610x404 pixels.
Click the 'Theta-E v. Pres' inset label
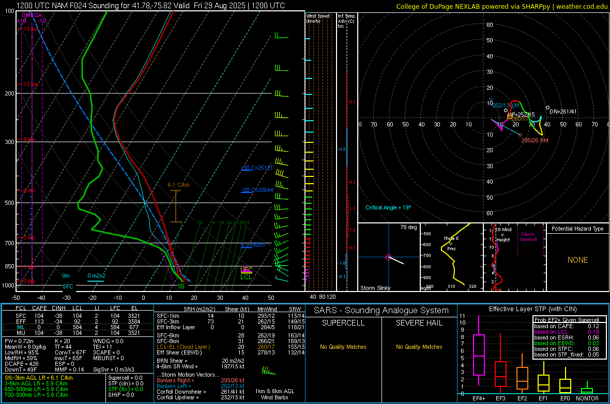451,243
